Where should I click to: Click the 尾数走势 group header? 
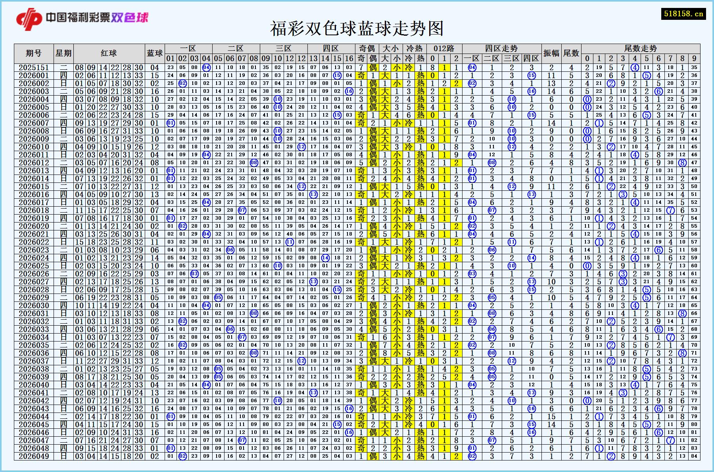pos(641,48)
